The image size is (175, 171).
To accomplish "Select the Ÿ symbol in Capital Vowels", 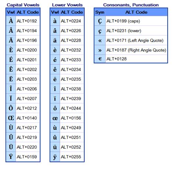I will pyautogui.click(x=11, y=157).
